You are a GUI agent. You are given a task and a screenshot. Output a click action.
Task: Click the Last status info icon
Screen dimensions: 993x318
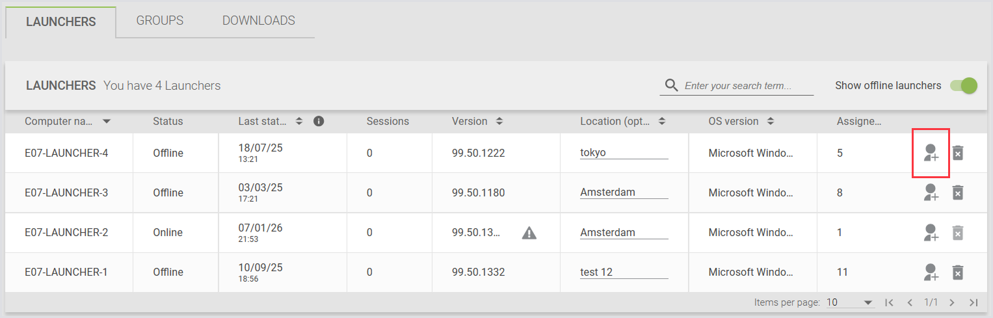coord(319,121)
